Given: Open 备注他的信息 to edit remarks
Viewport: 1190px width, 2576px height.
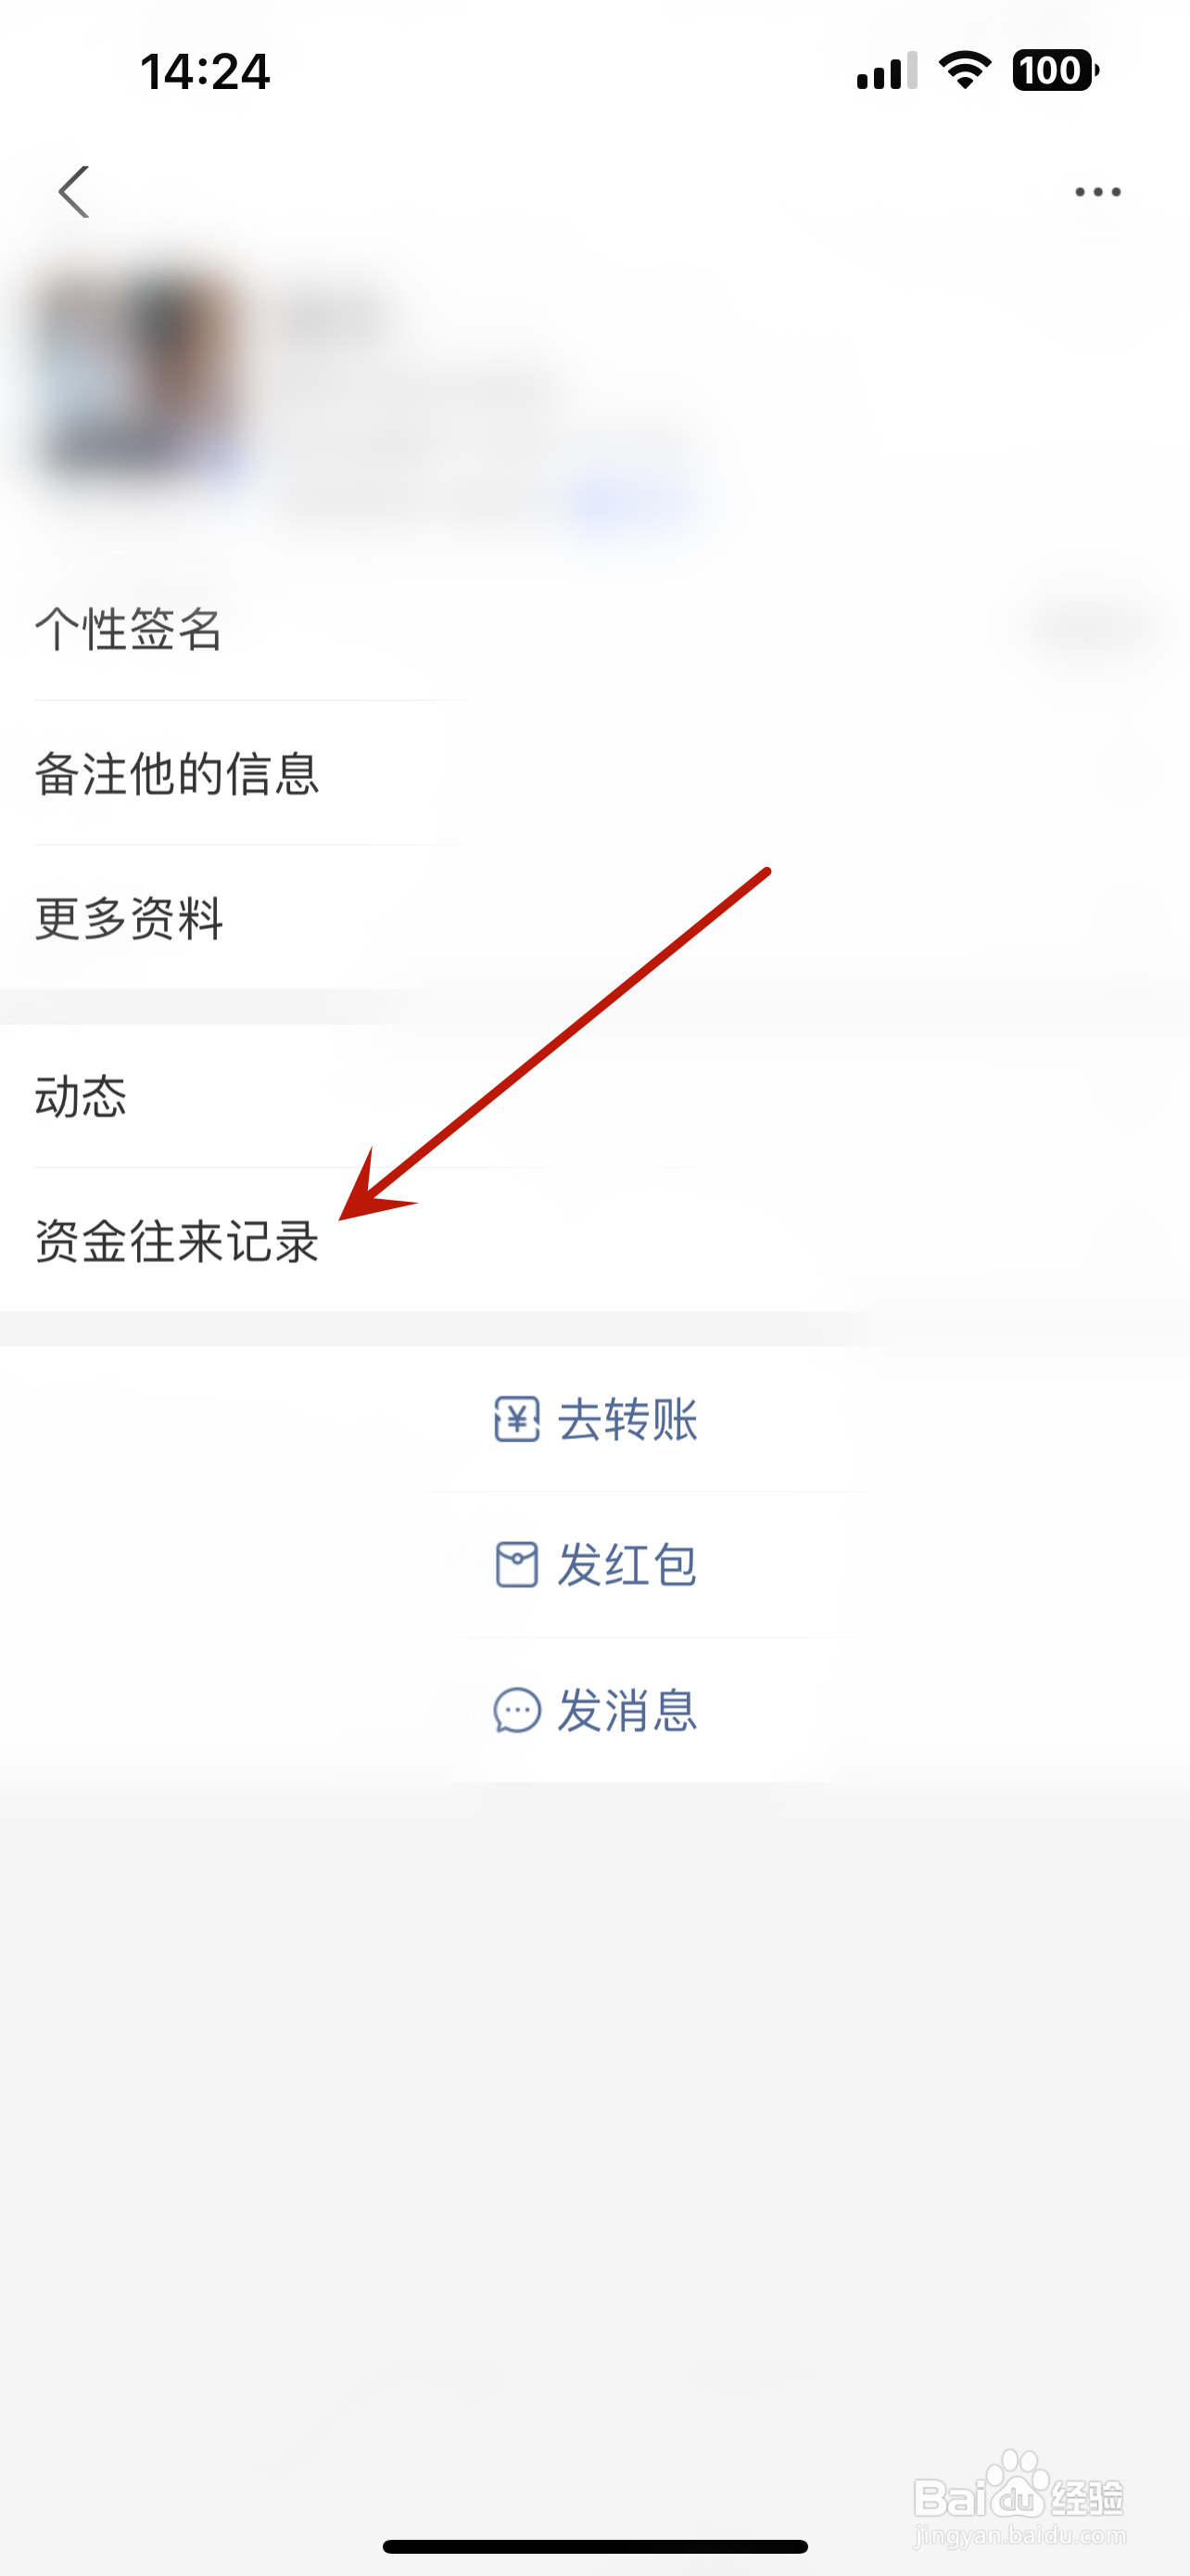Looking at the screenshot, I should (x=594, y=773).
